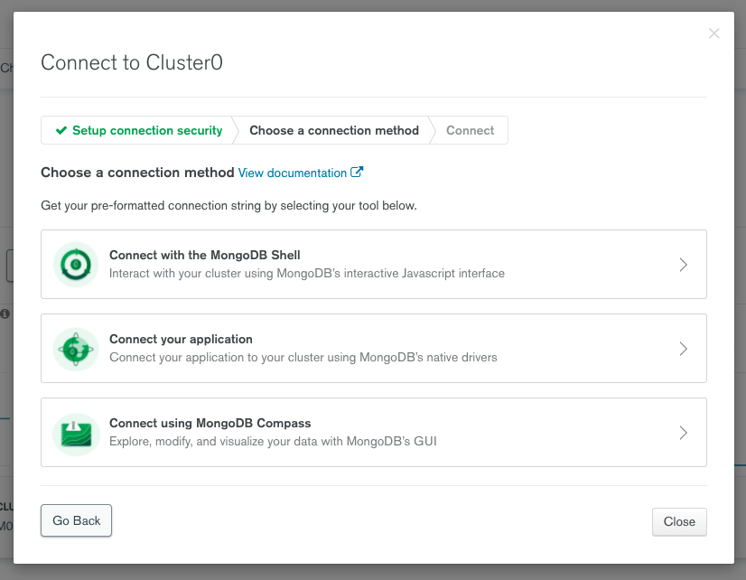
Task: Open the Connect your application chevron arrow
Action: pos(683,349)
